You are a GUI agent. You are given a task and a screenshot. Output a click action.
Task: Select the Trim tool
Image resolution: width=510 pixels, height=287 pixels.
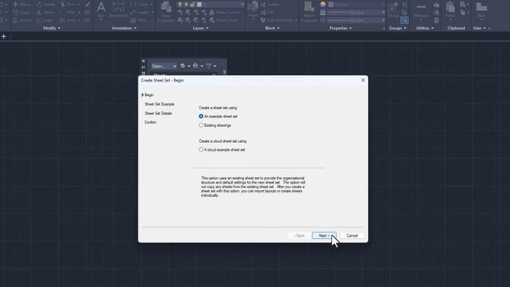(x=67, y=4)
